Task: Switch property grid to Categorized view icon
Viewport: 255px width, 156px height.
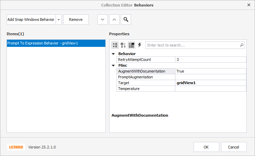Action: tap(115, 45)
